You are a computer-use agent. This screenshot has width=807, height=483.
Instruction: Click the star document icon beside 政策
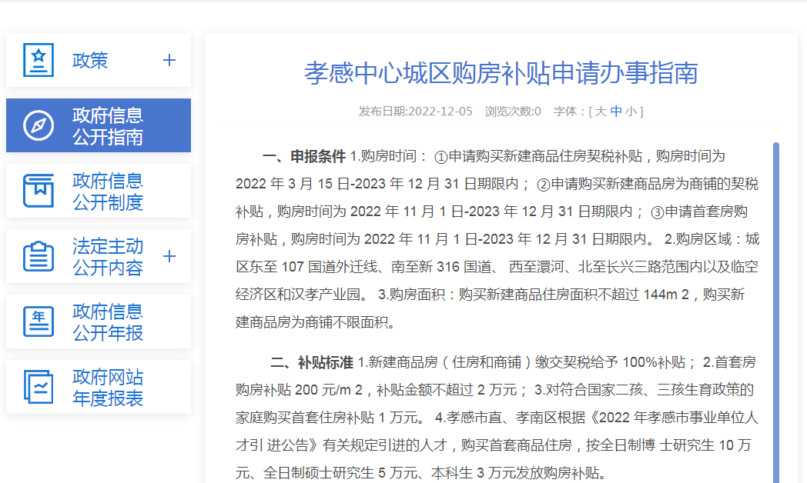[x=39, y=60]
